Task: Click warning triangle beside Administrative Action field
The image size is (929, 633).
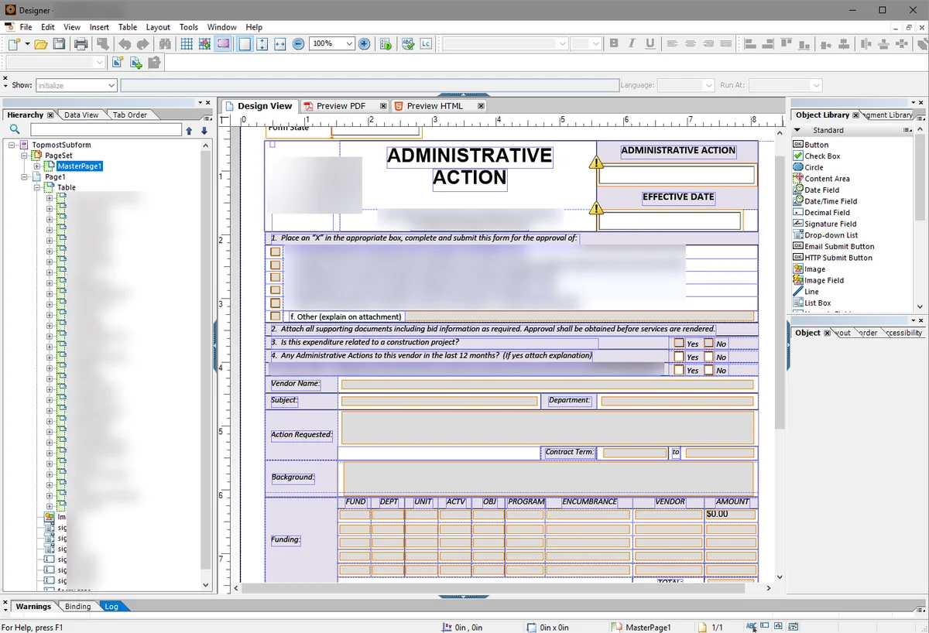Action: pos(596,163)
